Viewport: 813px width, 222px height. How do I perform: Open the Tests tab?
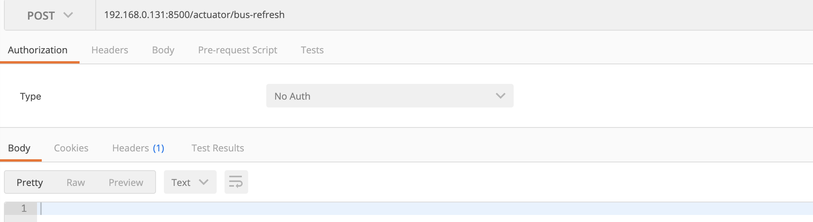(x=312, y=50)
